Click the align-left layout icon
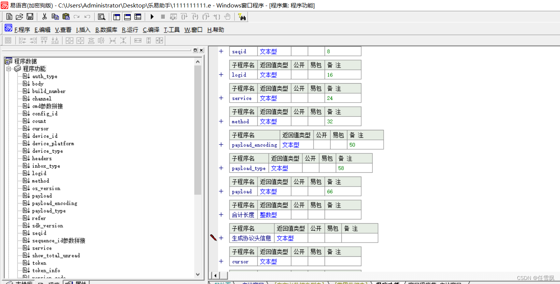This screenshot has width=560, height=284. click(x=22, y=41)
